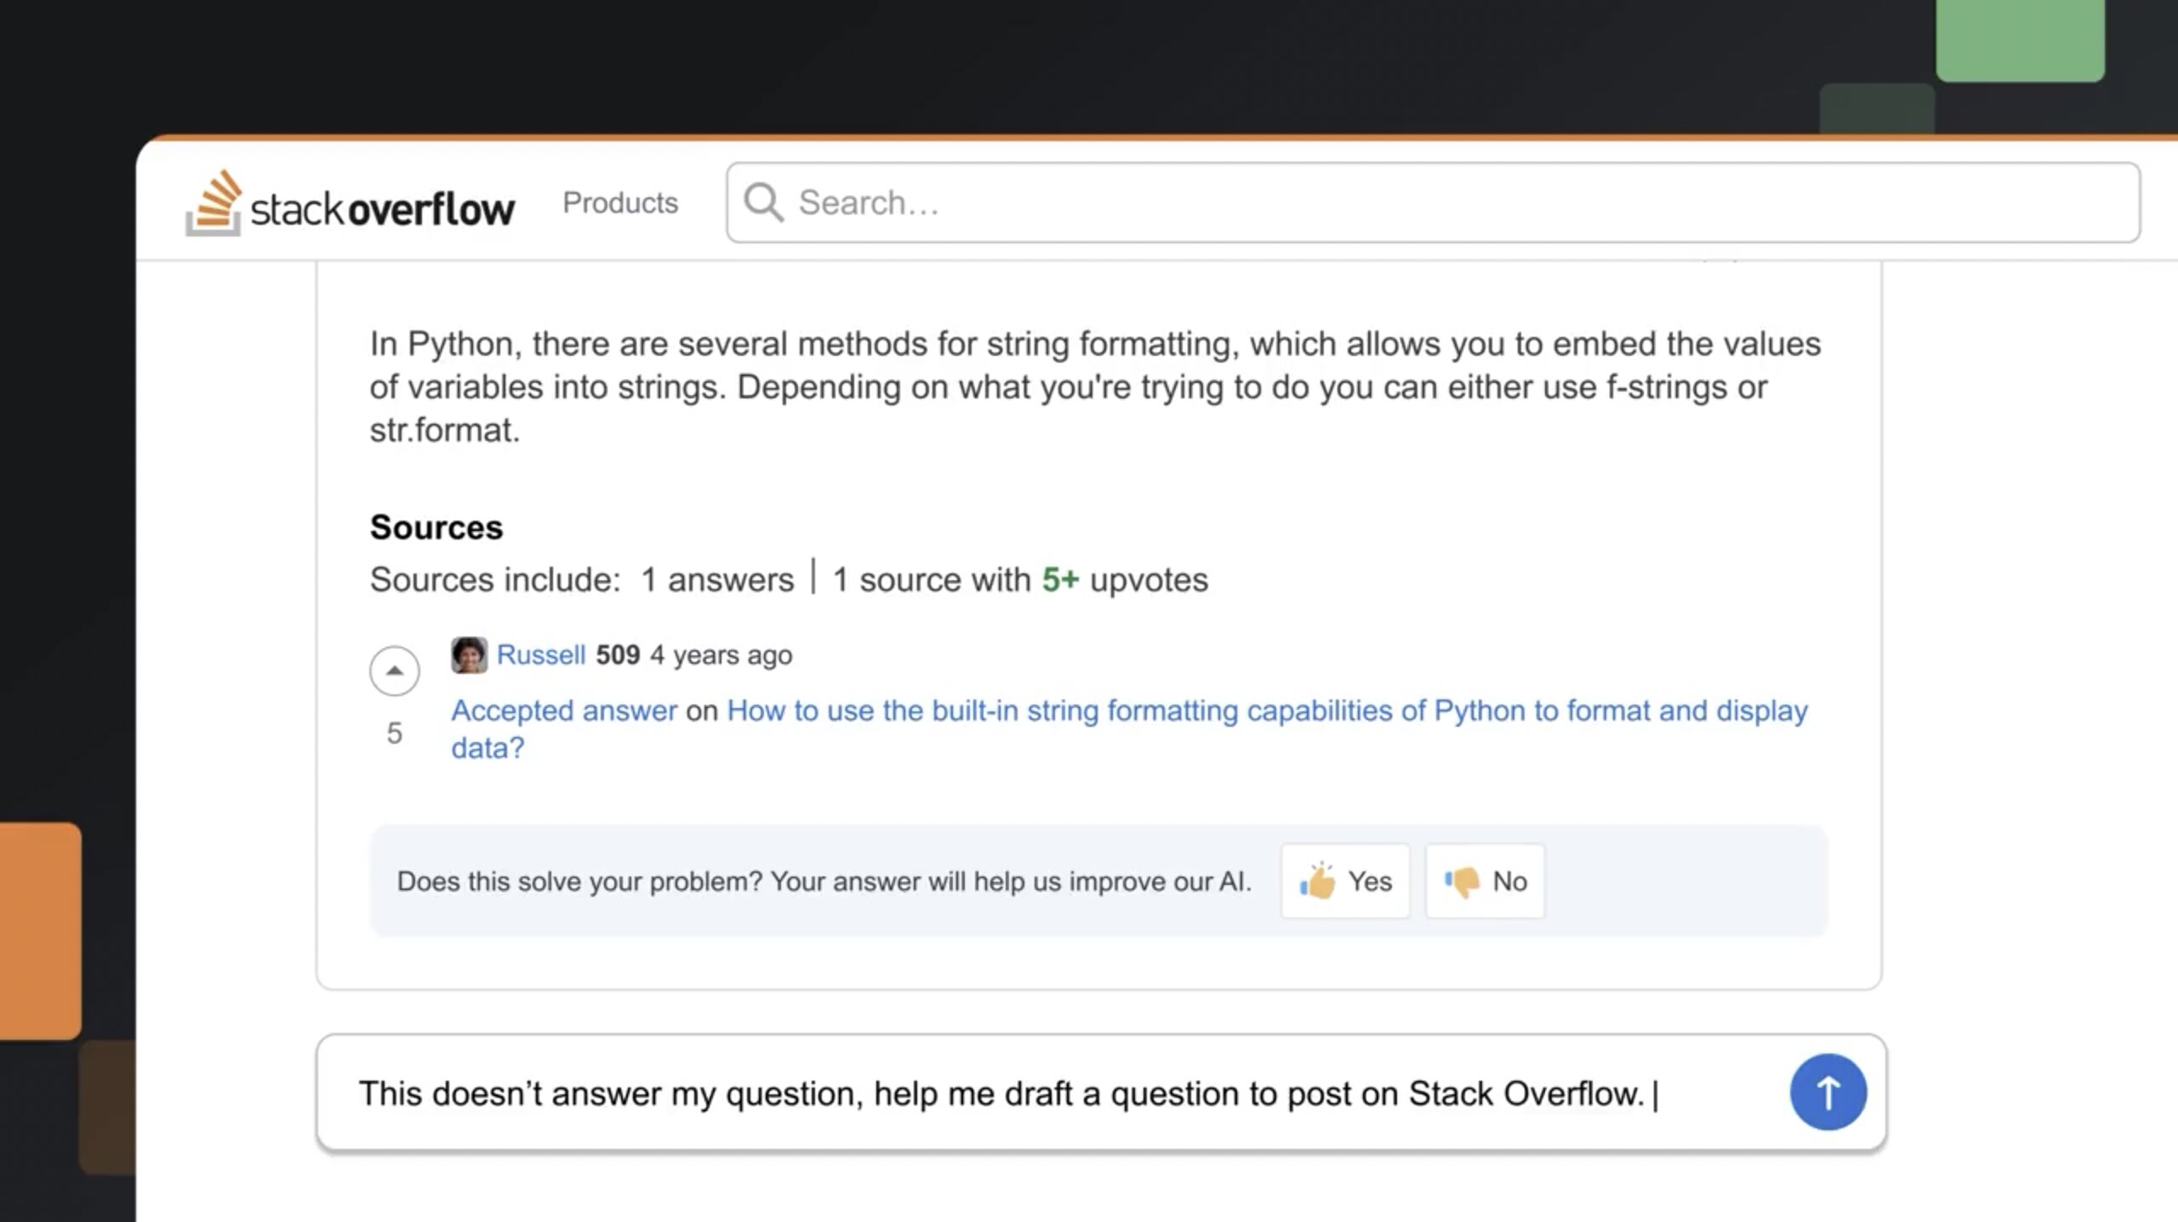Click the green '5+' upvotes text
This screenshot has width=2178, height=1222.
(x=1060, y=580)
